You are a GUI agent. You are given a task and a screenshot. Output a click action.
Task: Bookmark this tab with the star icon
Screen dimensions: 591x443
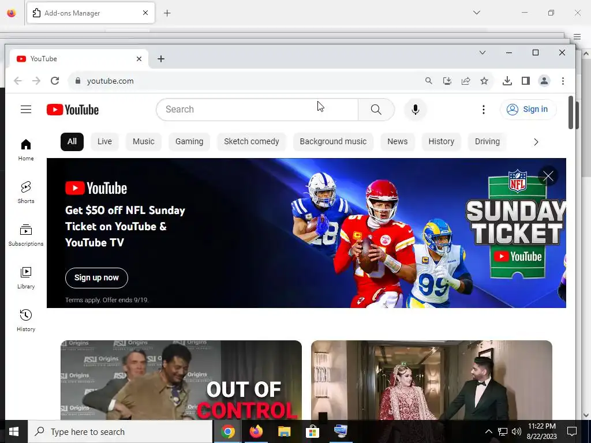point(484,81)
